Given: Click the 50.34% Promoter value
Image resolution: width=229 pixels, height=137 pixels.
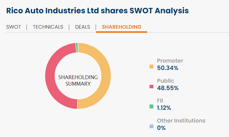Looking at the screenshot, I should 167,68.
